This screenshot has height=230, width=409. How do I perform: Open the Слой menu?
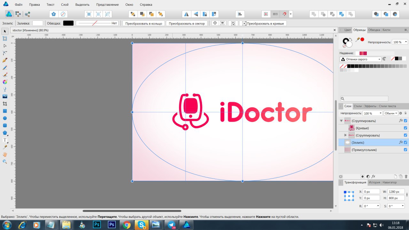tap(65, 5)
